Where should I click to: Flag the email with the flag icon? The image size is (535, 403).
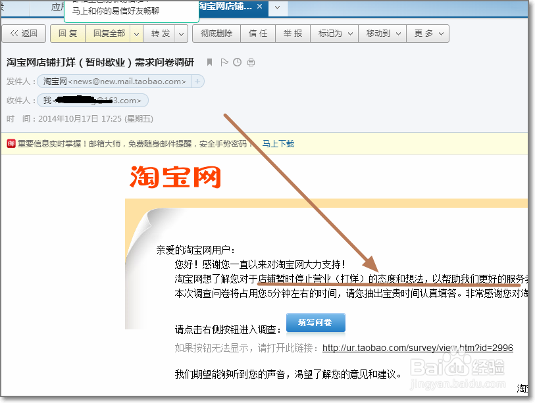click(224, 62)
